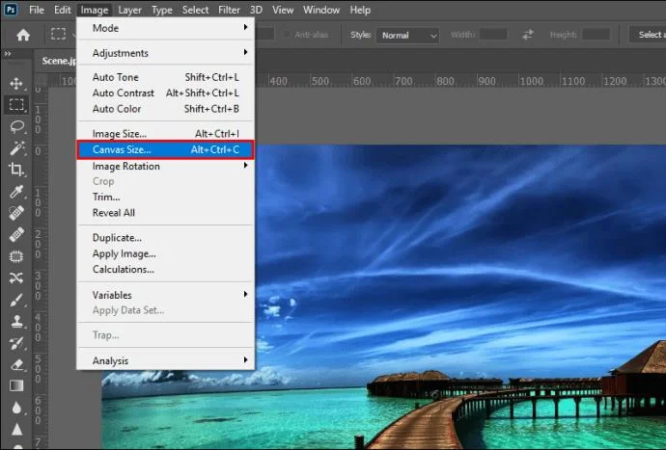Open the Style dropdown set to Normal
Screen dimensions: 666x450
pos(407,35)
